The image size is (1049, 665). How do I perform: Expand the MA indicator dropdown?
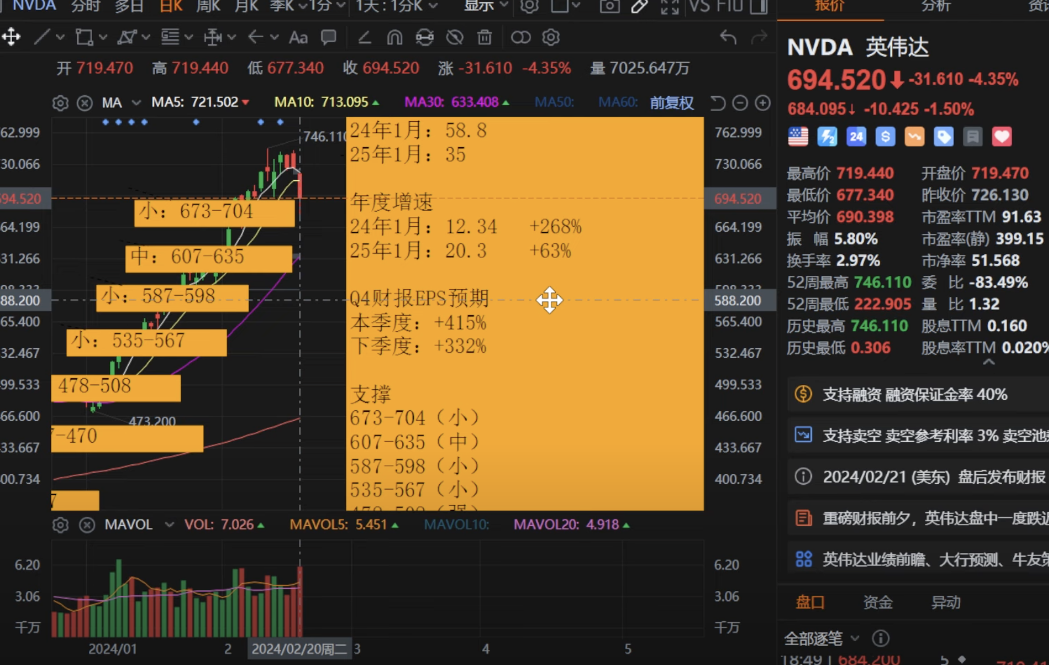tap(136, 102)
